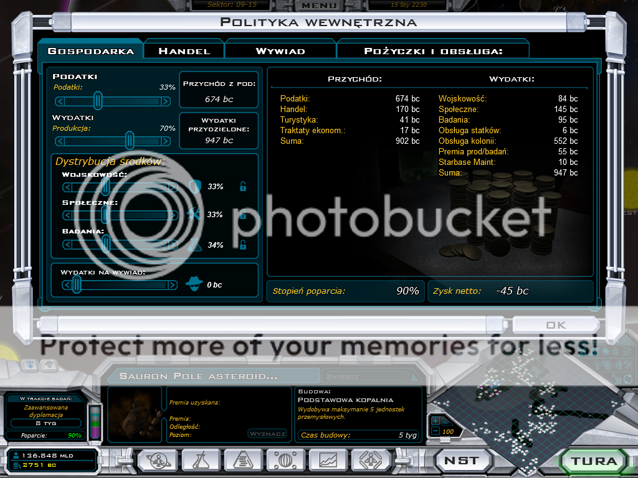Image resolution: width=638 pixels, height=478 pixels.
Task: Lower Wojskowość using its left arrow
Action: [x=67, y=187]
